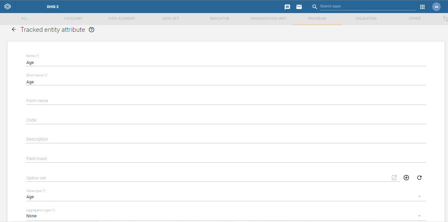Click the Code field
Image resolution: width=448 pixels, height=222 pixels.
point(226,120)
